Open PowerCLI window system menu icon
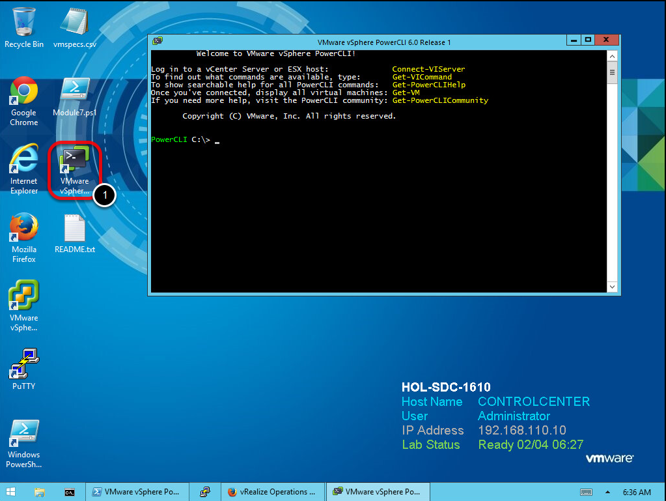The image size is (666, 501). (x=158, y=41)
